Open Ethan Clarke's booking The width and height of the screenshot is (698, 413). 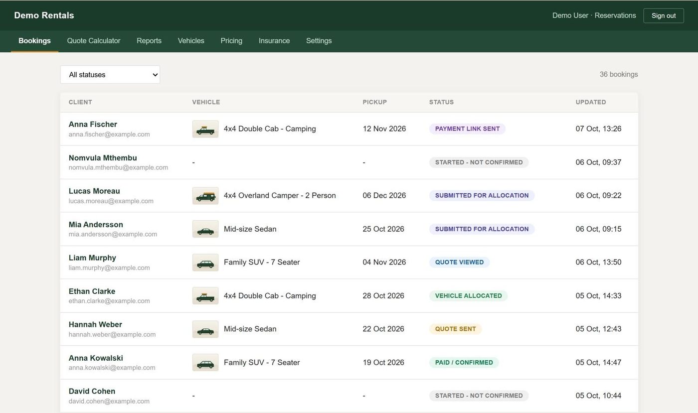point(349,296)
